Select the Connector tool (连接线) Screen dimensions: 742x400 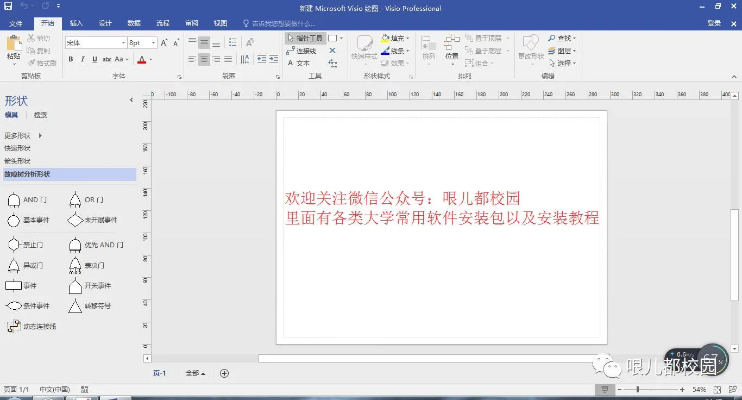coord(301,51)
